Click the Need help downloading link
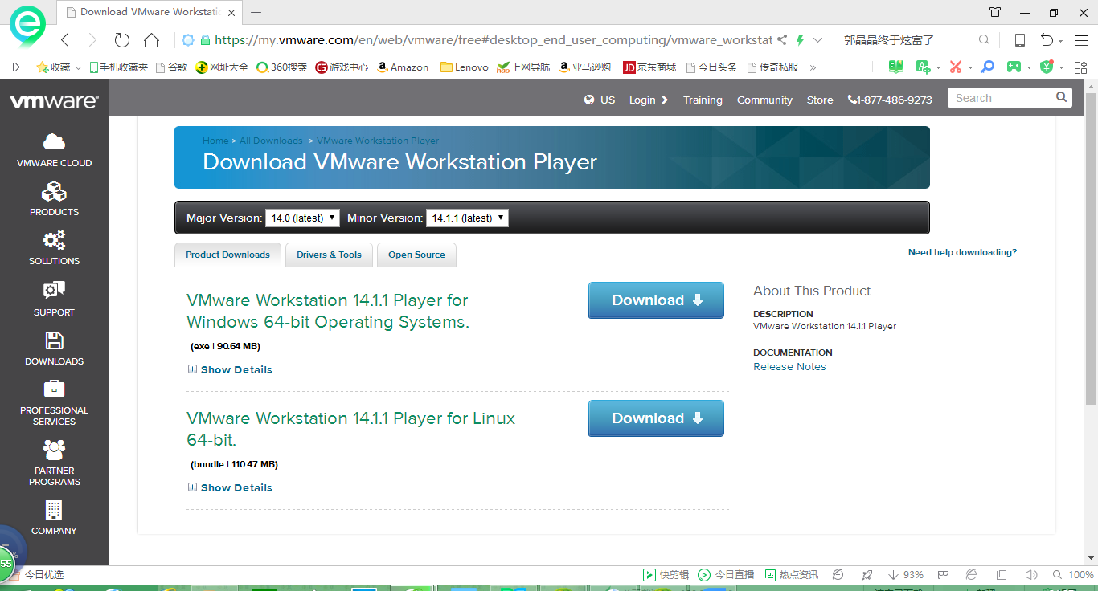The image size is (1098, 591). (962, 252)
